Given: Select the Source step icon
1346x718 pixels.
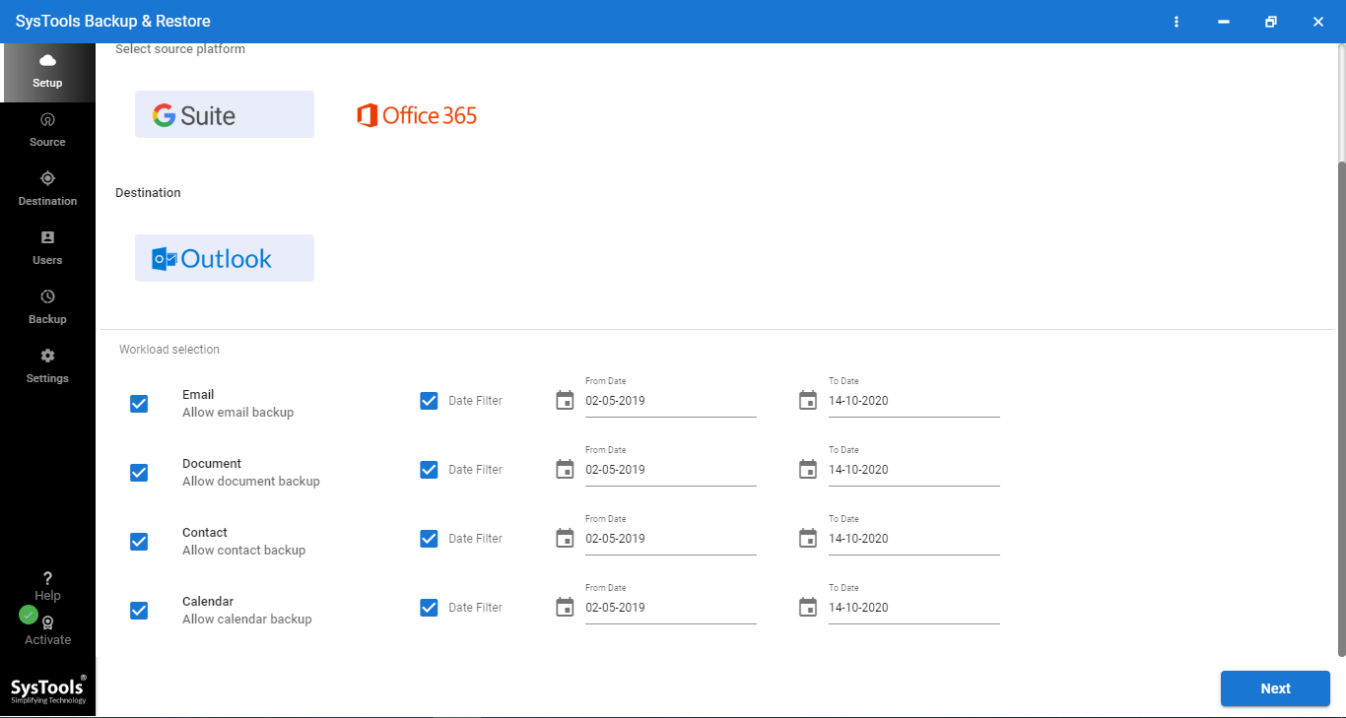Looking at the screenshot, I should click(47, 128).
